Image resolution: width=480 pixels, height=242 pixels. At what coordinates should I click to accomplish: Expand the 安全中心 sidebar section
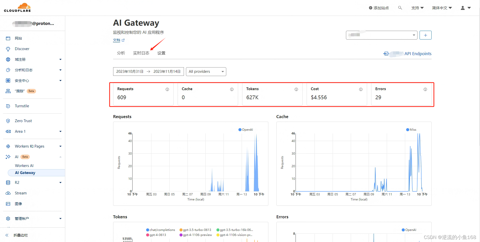[60, 81]
